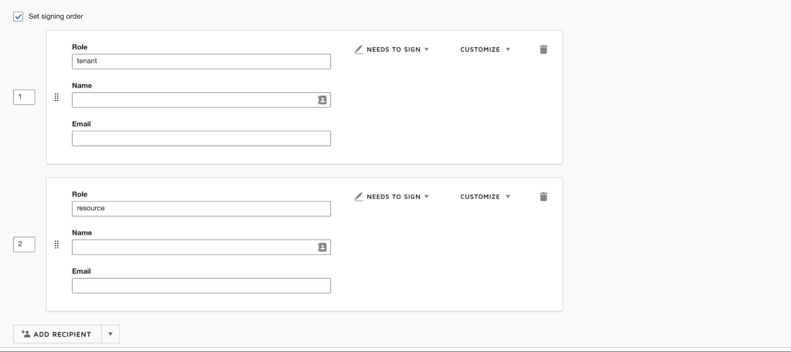Delete the tenant recipient with trash icon
This screenshot has height=352, width=791.
(543, 49)
